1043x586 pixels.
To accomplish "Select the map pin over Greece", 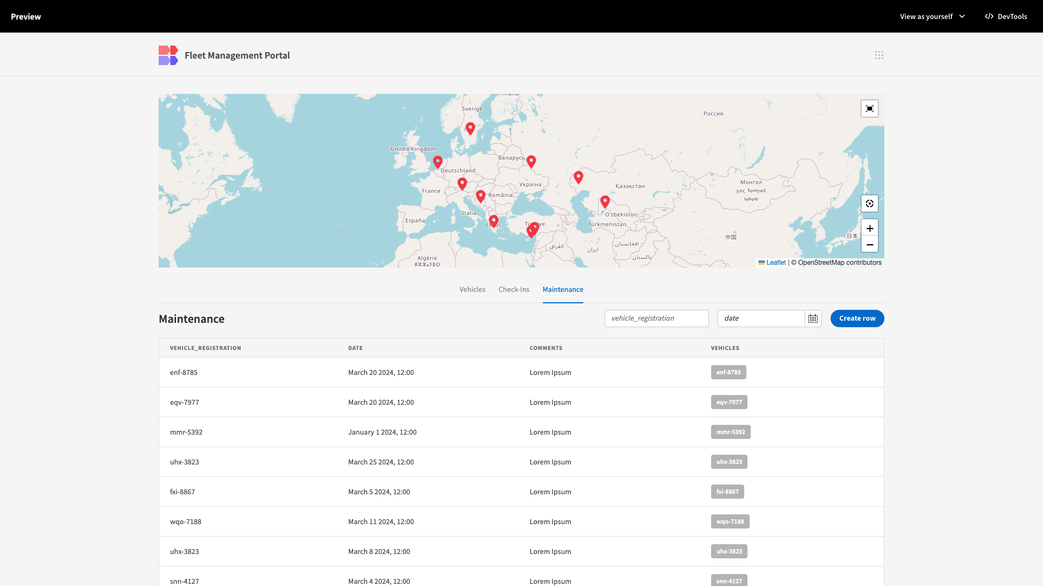I will coord(494,221).
